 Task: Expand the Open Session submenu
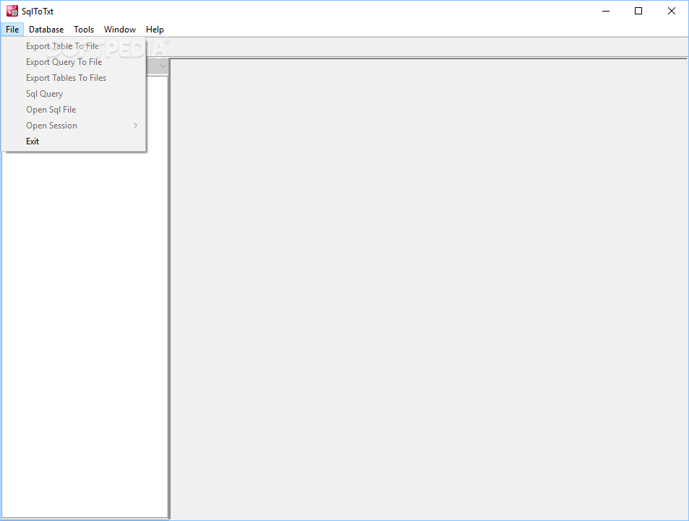[x=74, y=125]
